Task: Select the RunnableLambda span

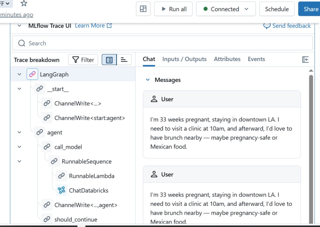Action: pyautogui.click(x=92, y=176)
